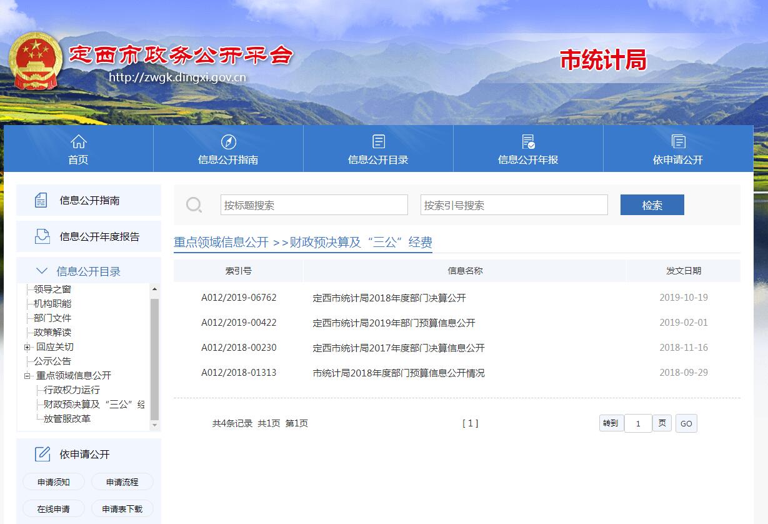
Task: Click the pencil edit icon beside 依申请公开
Action: coord(42,454)
